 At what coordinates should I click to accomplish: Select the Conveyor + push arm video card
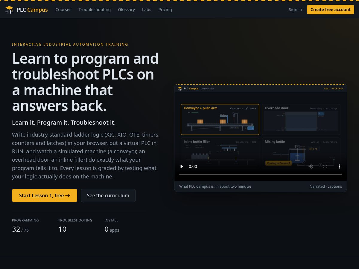click(x=220, y=120)
